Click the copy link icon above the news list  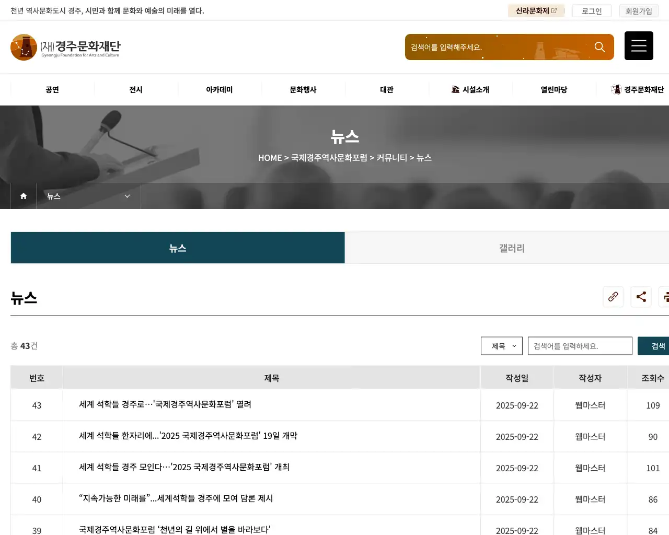[x=613, y=297]
